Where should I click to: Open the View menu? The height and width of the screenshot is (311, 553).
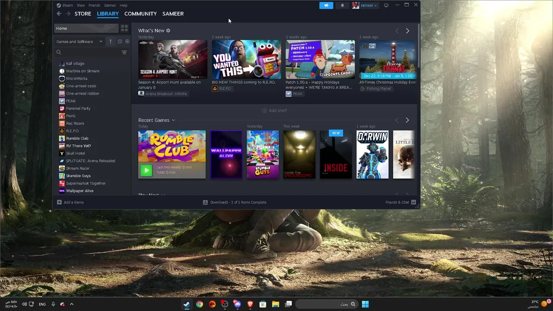tap(81, 5)
